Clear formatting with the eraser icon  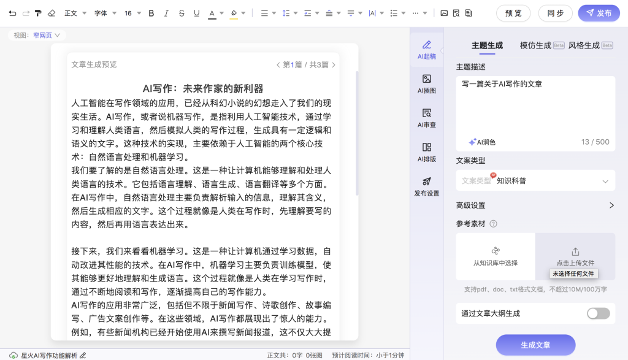52,13
